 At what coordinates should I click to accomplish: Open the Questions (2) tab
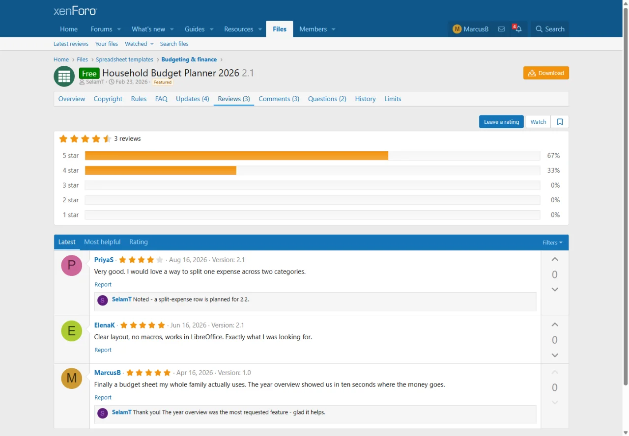click(x=327, y=99)
